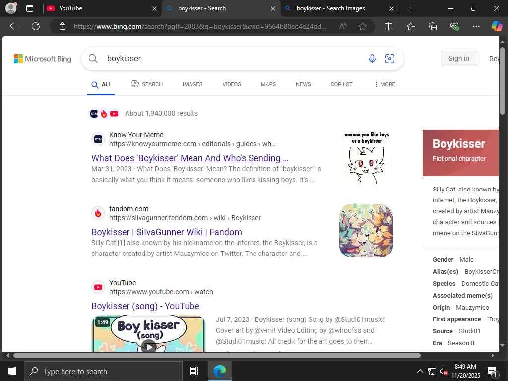The image size is (508, 381).
Task: Show hidden tray icons chevron
Action: 420,371
